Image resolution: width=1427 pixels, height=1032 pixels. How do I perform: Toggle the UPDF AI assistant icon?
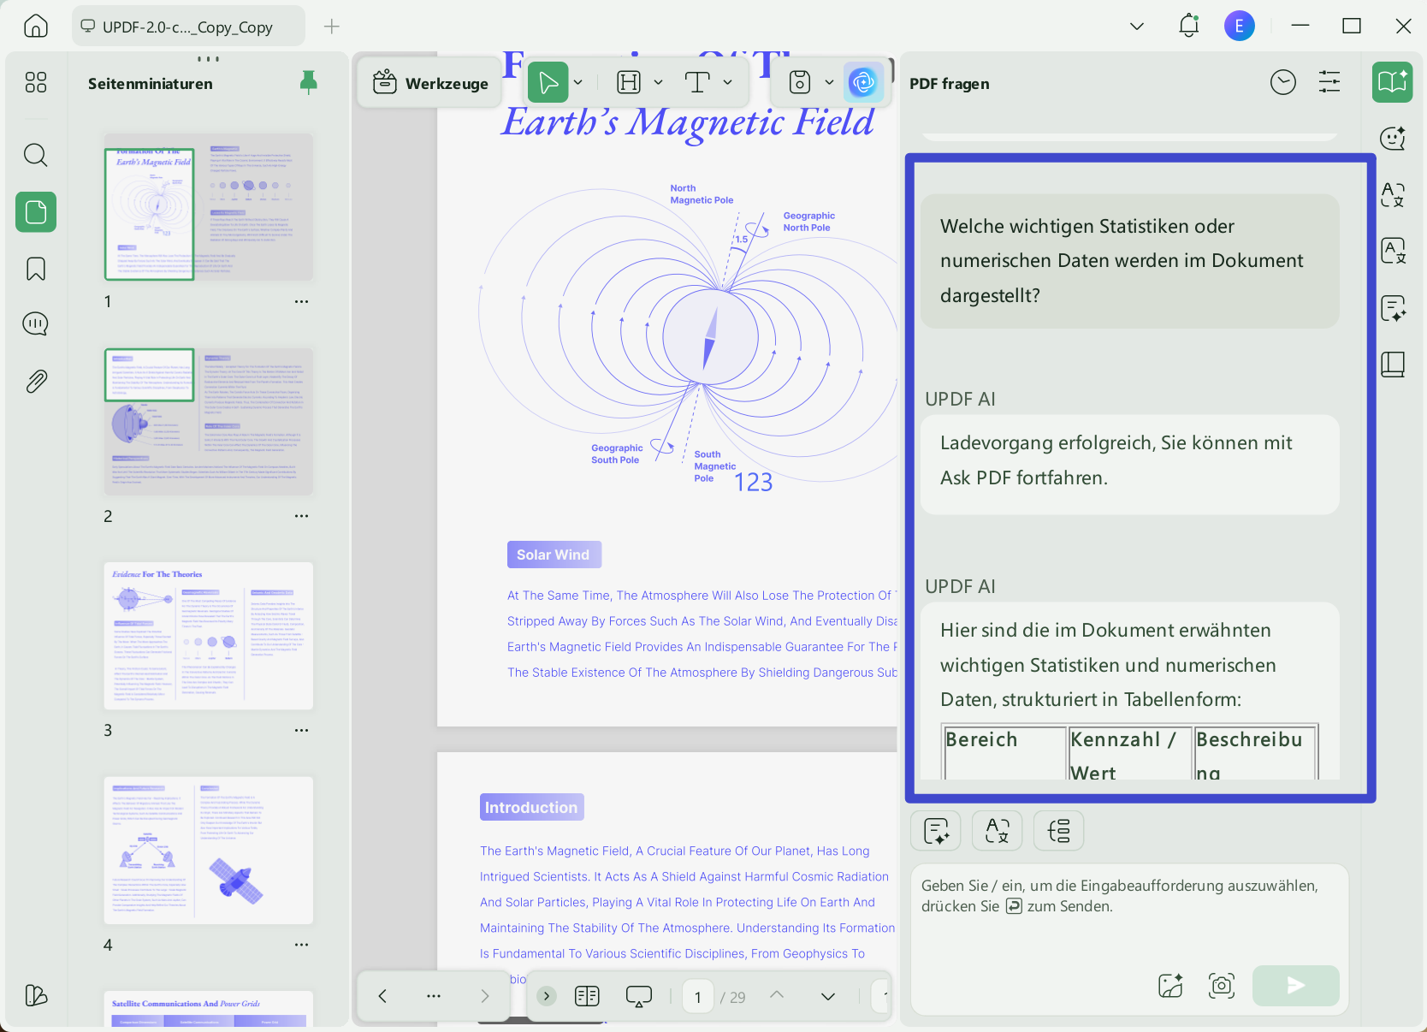pyautogui.click(x=863, y=82)
